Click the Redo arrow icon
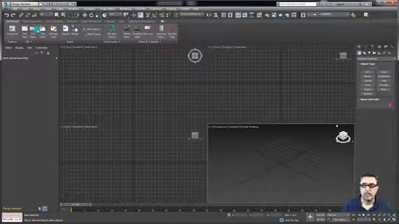Viewport: 399px width, 224px height. pos(13,15)
